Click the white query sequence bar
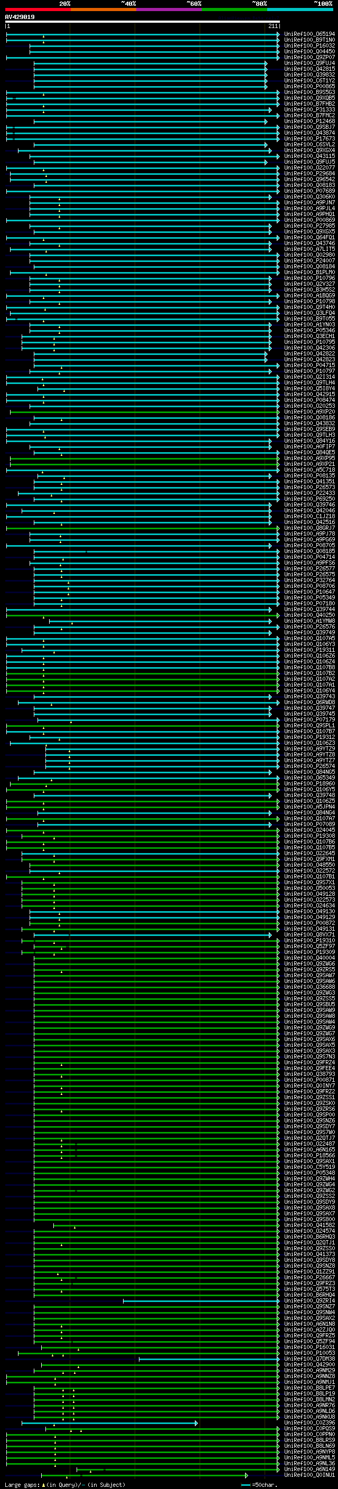The width and height of the screenshot is (338, 1489). coord(142,22)
